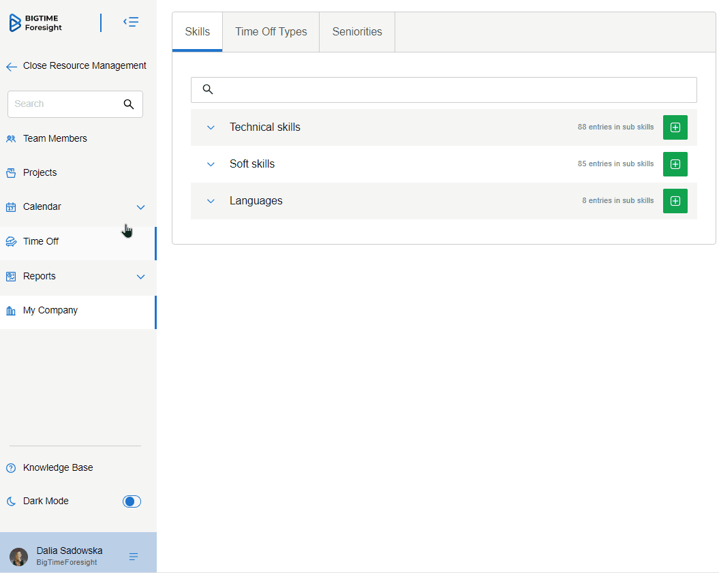Open the Seniorities tab

pyautogui.click(x=357, y=32)
